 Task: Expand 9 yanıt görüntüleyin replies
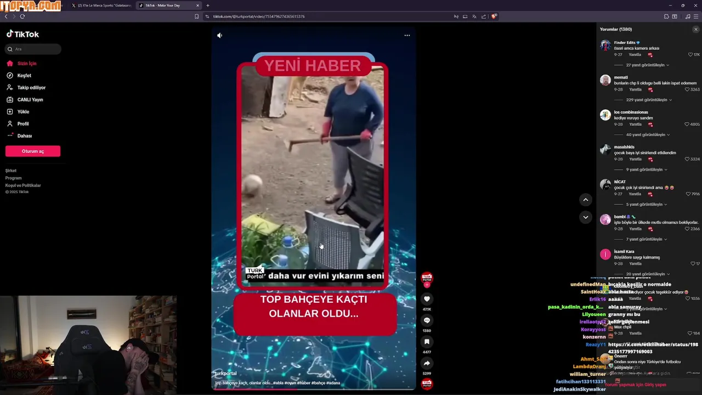pyautogui.click(x=647, y=170)
